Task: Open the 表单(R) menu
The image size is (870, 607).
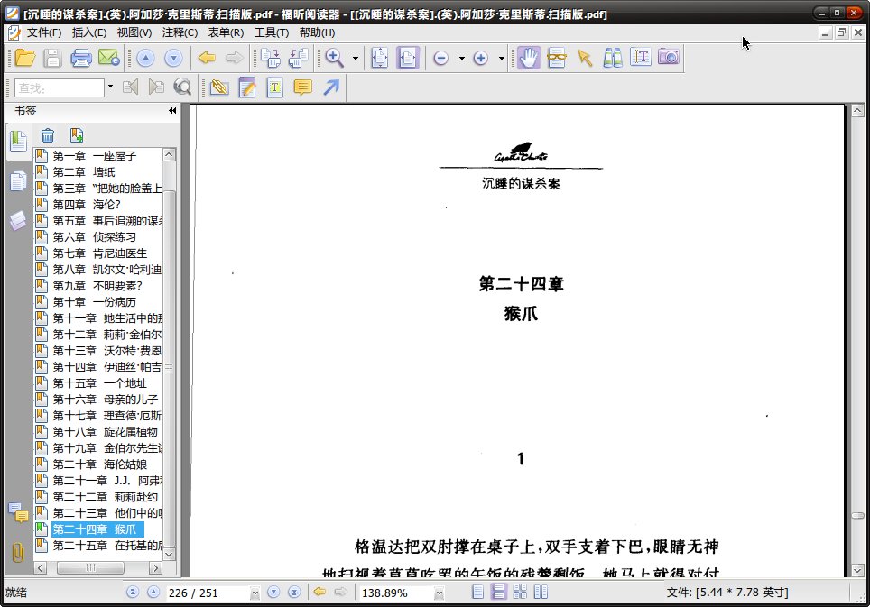Action: click(x=226, y=32)
